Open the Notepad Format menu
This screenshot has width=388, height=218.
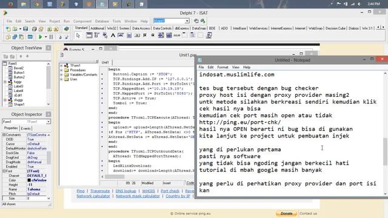coord(222,67)
